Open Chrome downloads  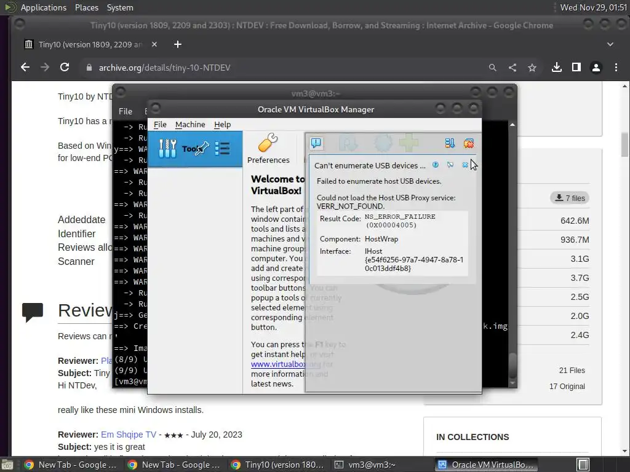coord(556,68)
